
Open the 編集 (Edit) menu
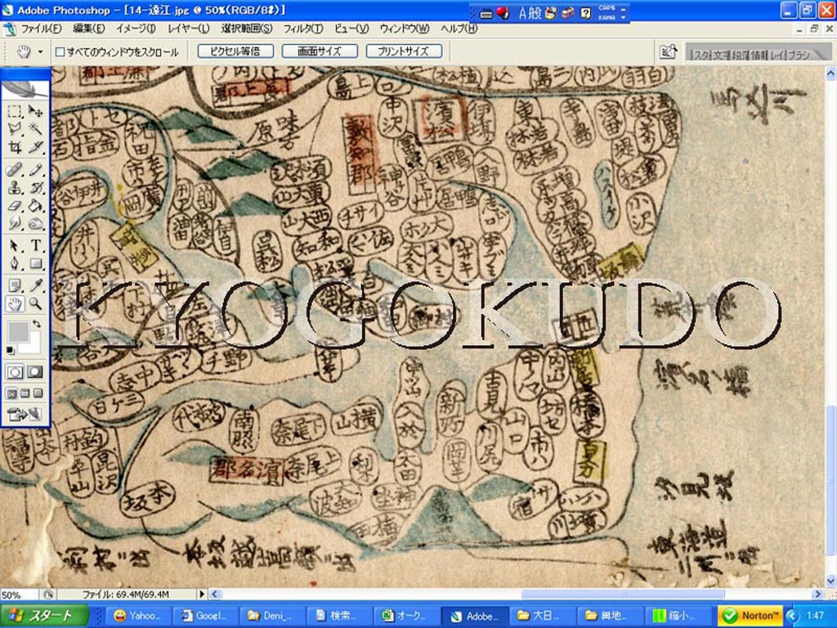(x=88, y=29)
